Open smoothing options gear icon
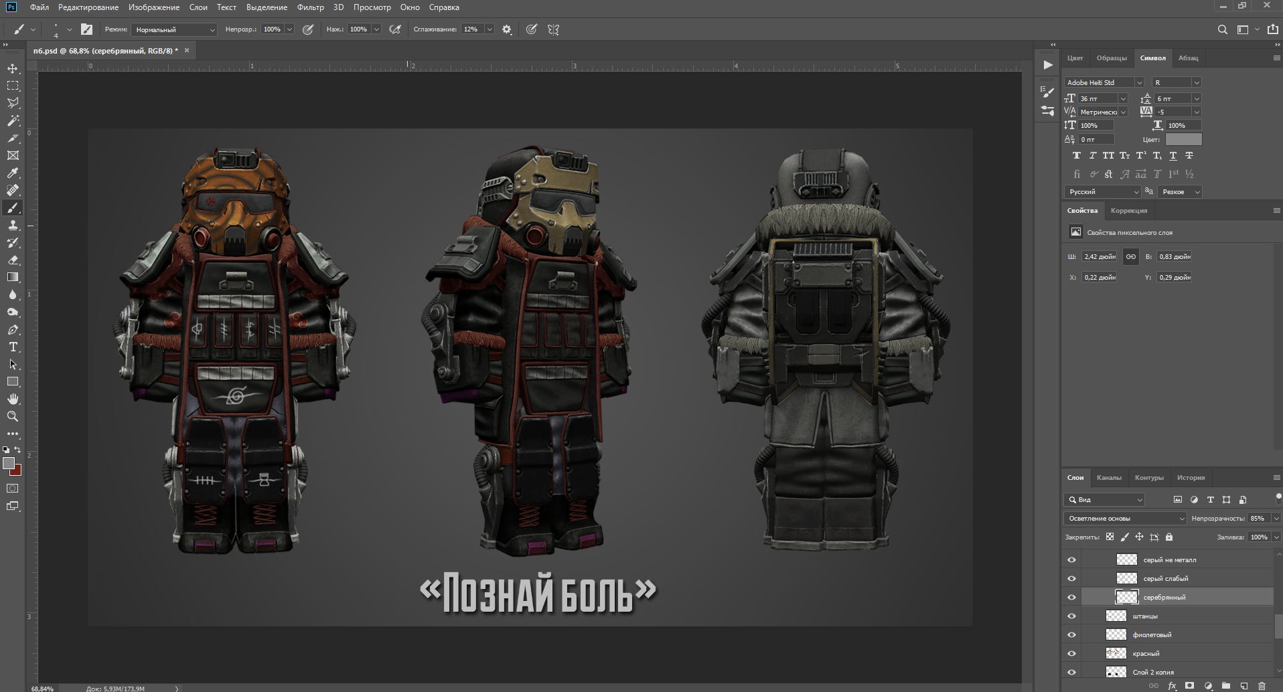Viewport: 1283px width, 692px height. [x=507, y=29]
